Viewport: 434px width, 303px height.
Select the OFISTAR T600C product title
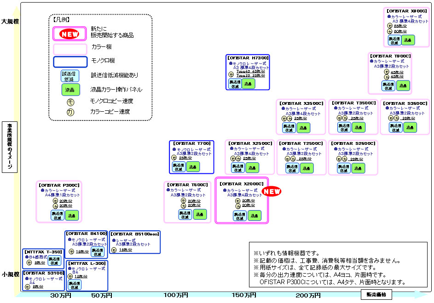click(187, 184)
